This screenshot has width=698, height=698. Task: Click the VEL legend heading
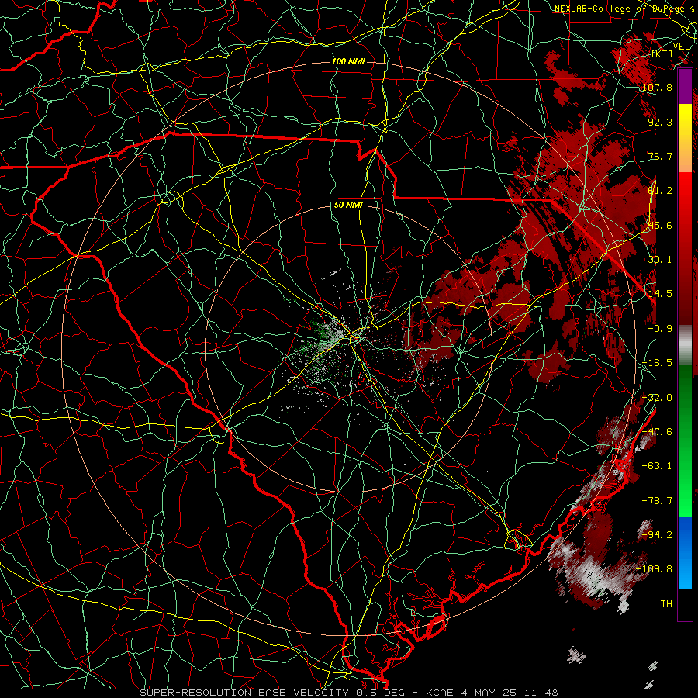(x=681, y=46)
